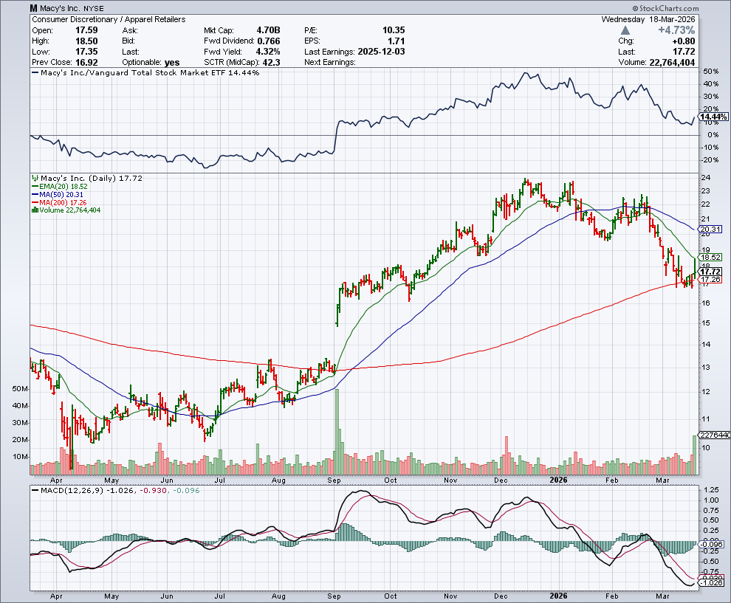The height and width of the screenshot is (603, 731).
Task: Click the '1.25' label on MACD axis
Action: point(711,490)
